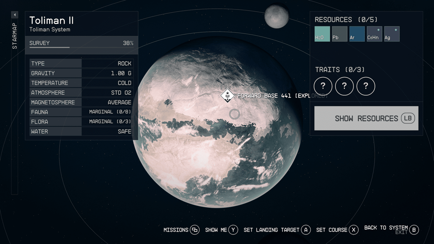Click the circular landing cursor on planet
The width and height of the screenshot is (434, 244).
(x=234, y=114)
